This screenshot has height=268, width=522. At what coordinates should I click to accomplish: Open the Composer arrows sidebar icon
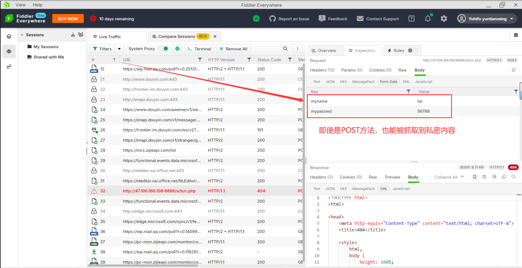[9, 66]
